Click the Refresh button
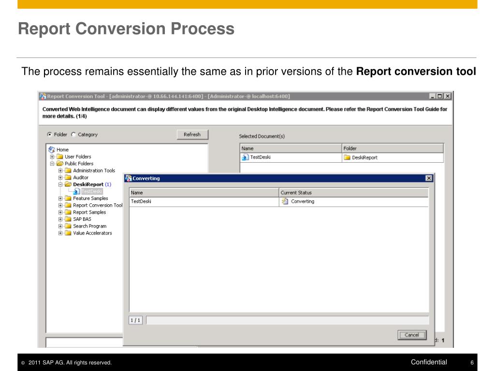 tap(192, 134)
